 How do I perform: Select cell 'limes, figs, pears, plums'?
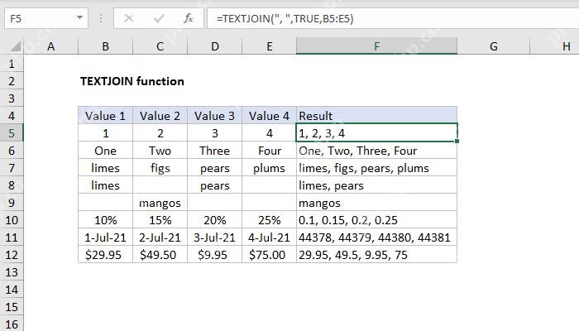pos(376,168)
